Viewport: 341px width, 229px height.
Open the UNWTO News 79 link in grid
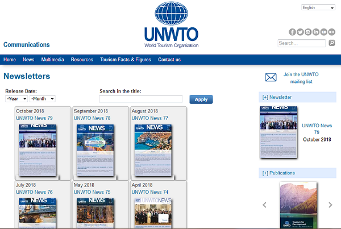tap(34, 118)
